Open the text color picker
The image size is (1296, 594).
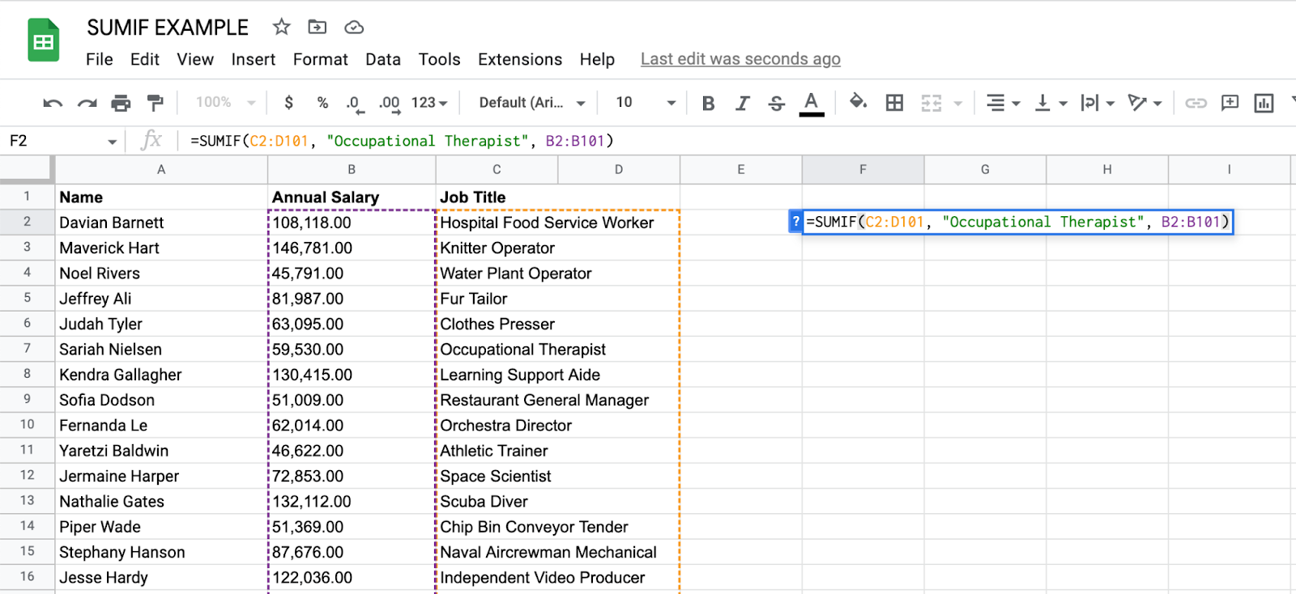[811, 104]
